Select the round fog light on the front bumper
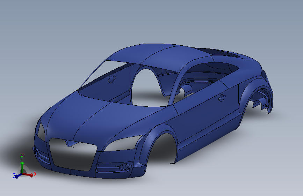This screenshot has width=303, height=196. [x=124, y=167]
